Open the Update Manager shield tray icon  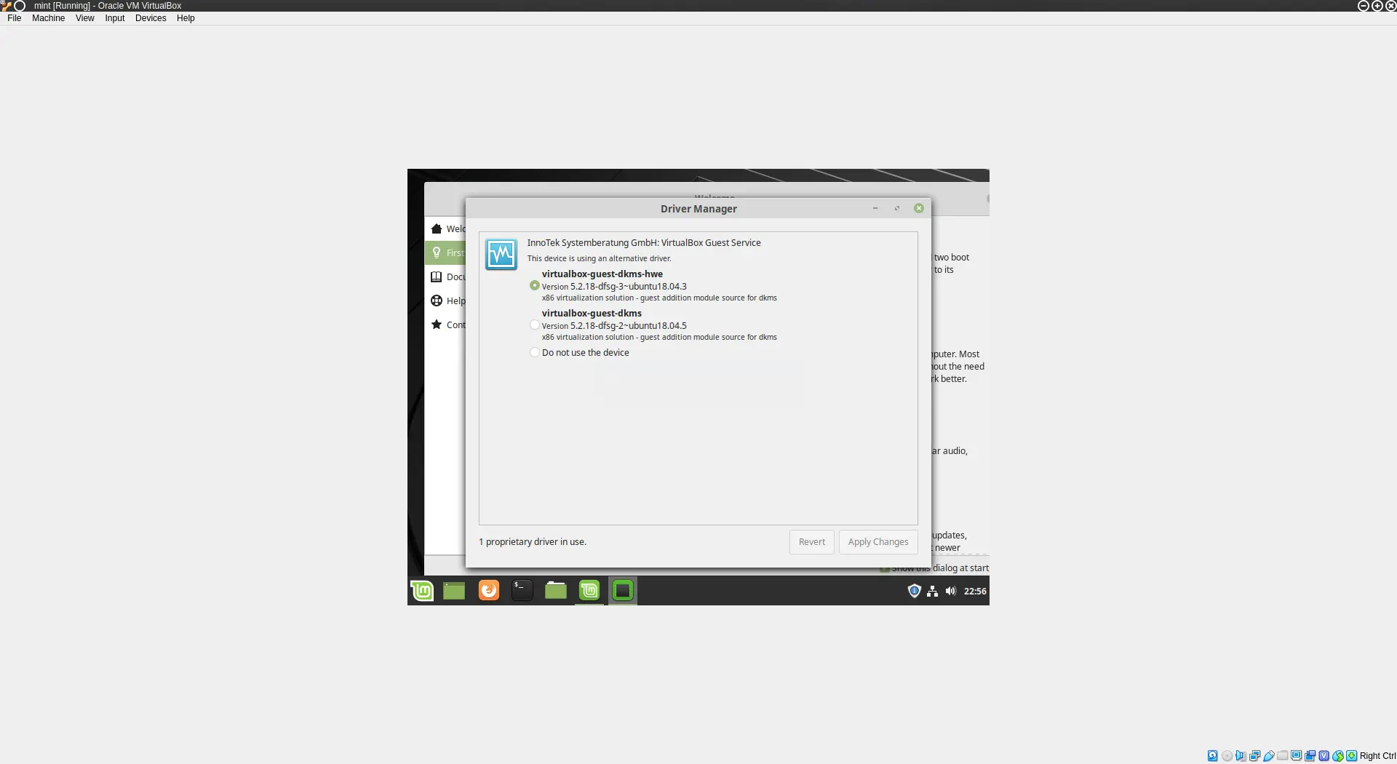point(915,591)
